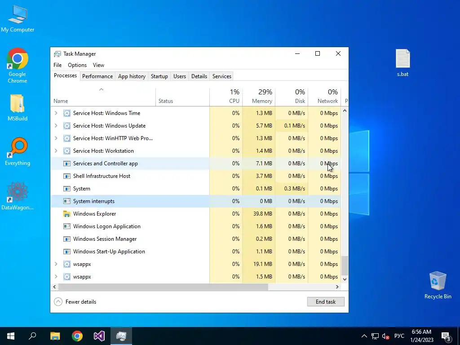The image size is (460, 345).
Task: Expand Service Host: Workstation group
Action: 56,151
